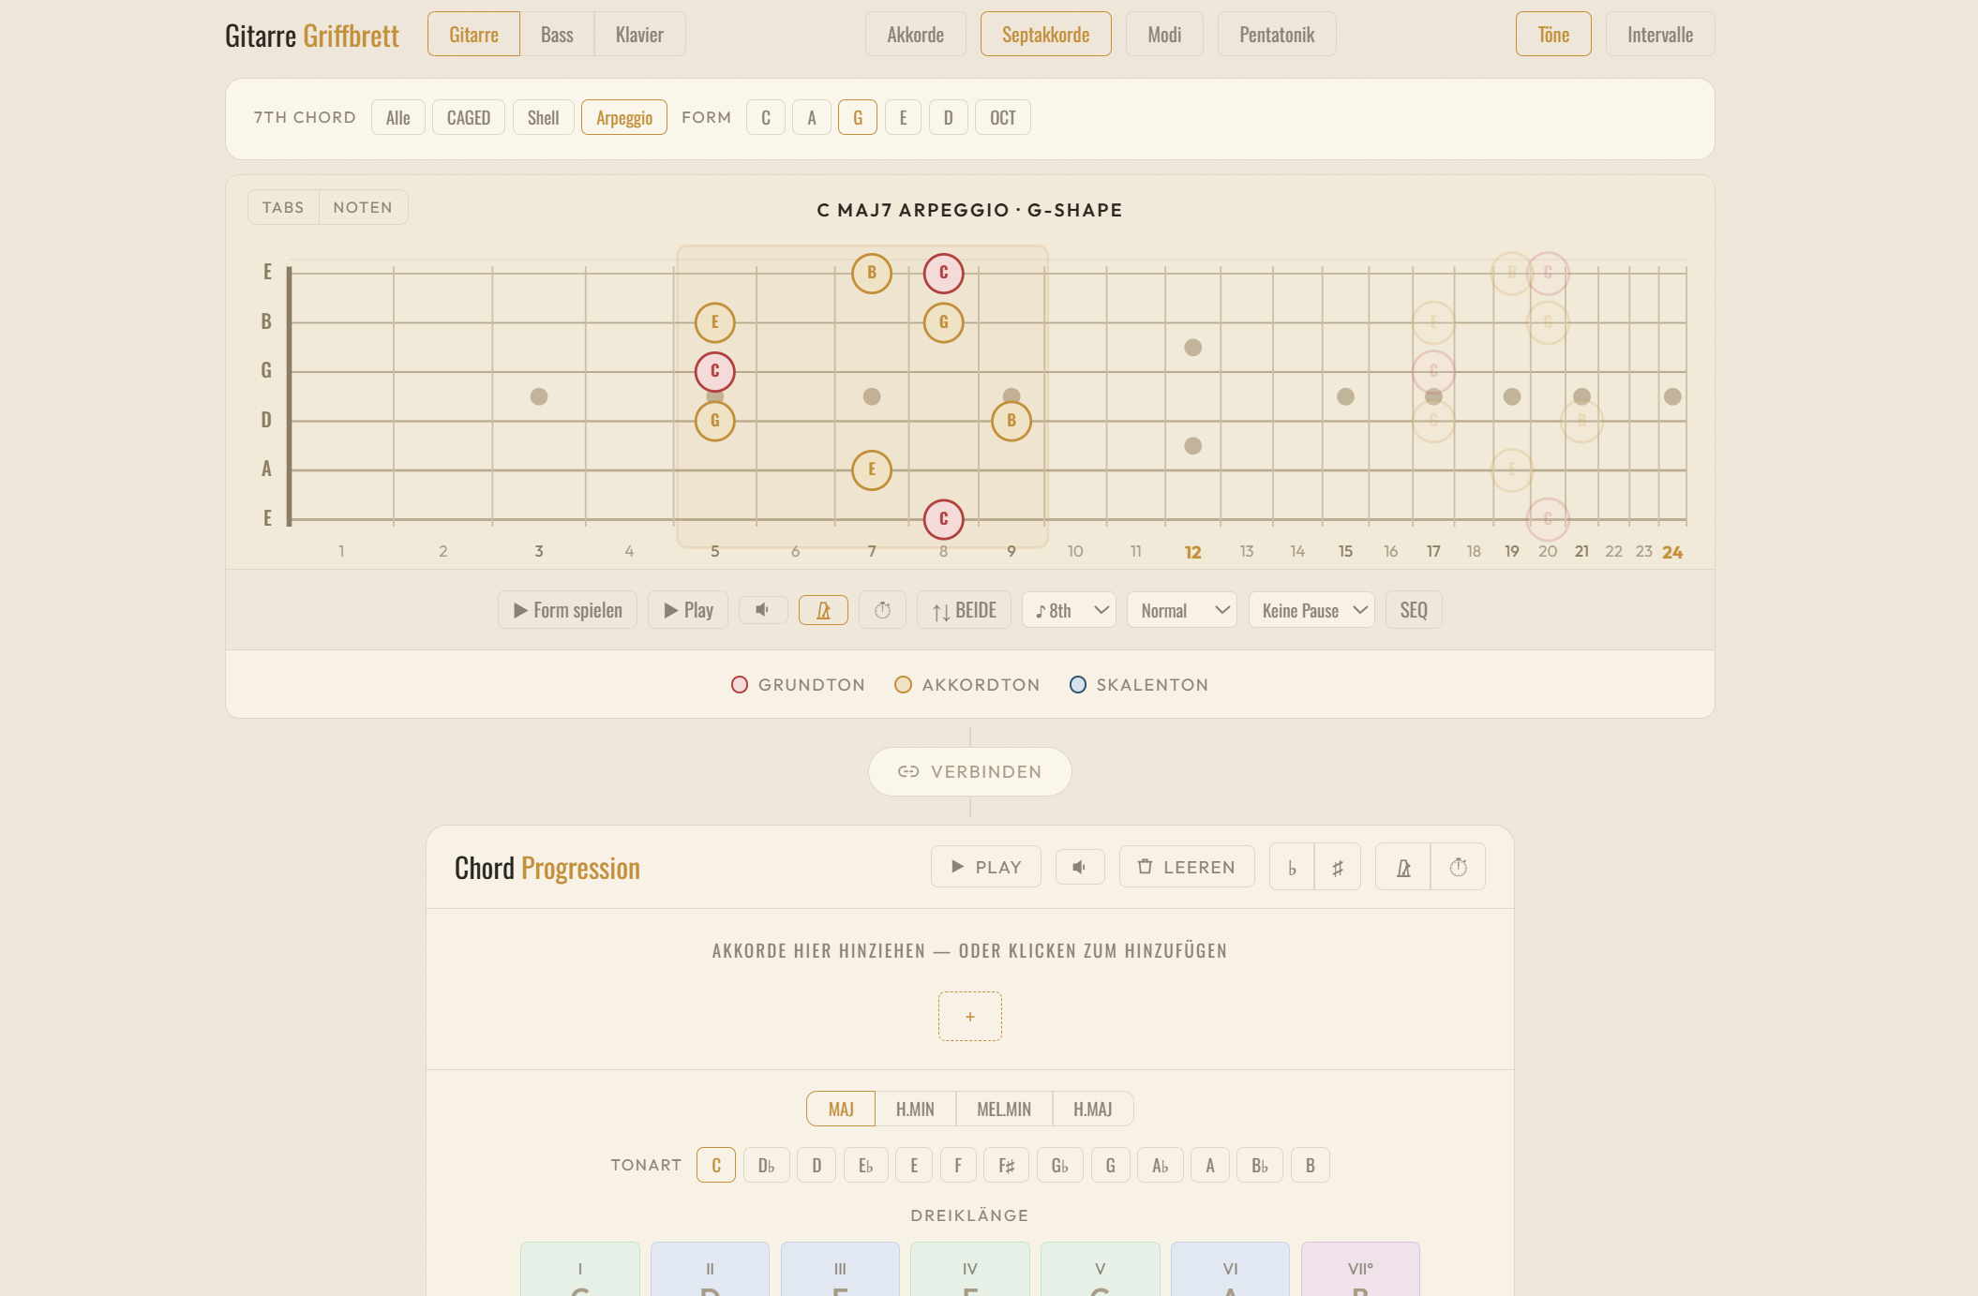Switch to the NOTEN view tab

[363, 207]
